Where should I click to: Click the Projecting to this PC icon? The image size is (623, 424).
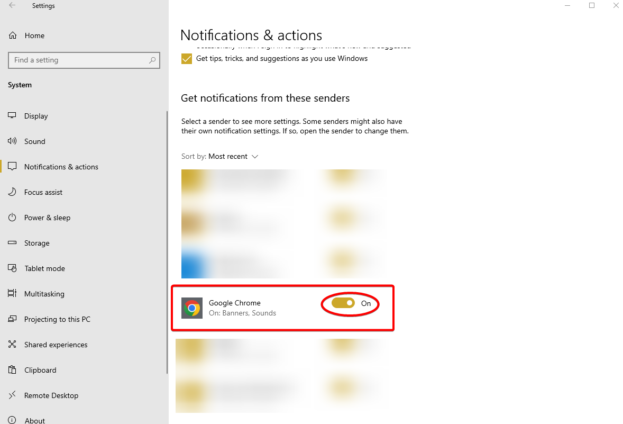click(12, 319)
